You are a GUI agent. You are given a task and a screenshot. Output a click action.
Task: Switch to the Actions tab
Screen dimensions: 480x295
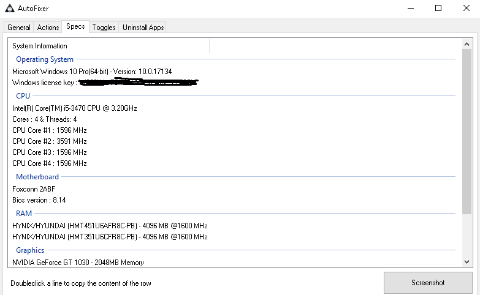(48, 28)
